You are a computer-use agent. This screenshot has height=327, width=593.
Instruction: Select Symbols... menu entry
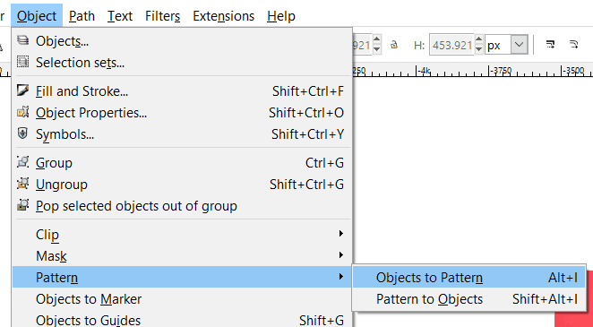pos(182,134)
